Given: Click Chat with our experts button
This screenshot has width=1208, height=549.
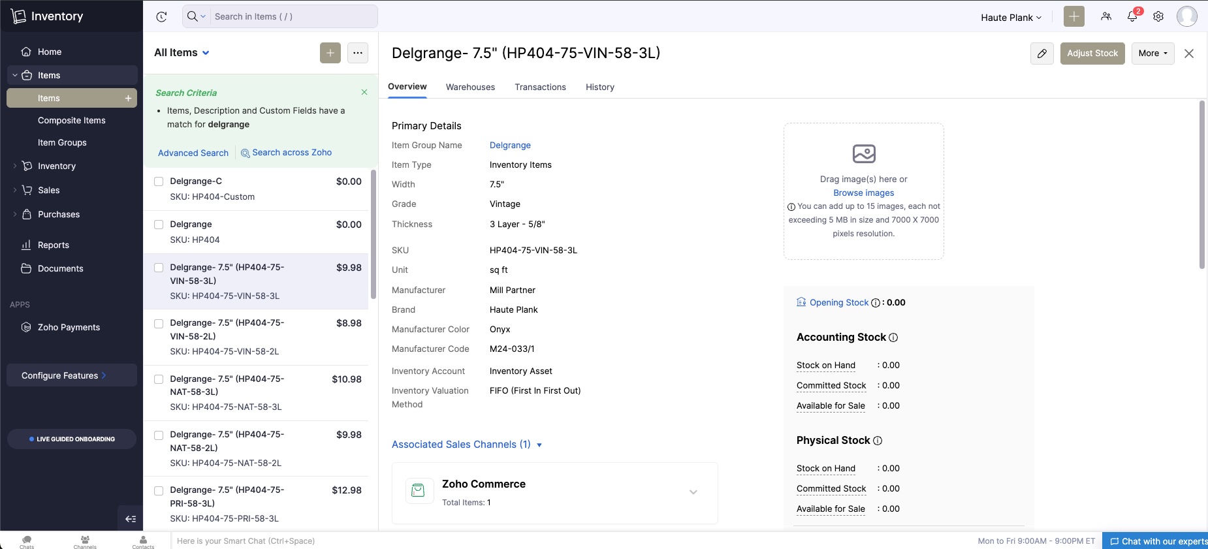Looking at the screenshot, I should 1155,541.
